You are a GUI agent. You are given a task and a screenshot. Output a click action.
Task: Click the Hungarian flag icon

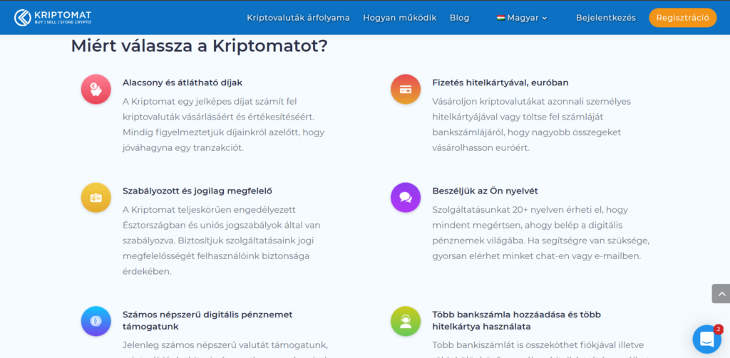[501, 18]
